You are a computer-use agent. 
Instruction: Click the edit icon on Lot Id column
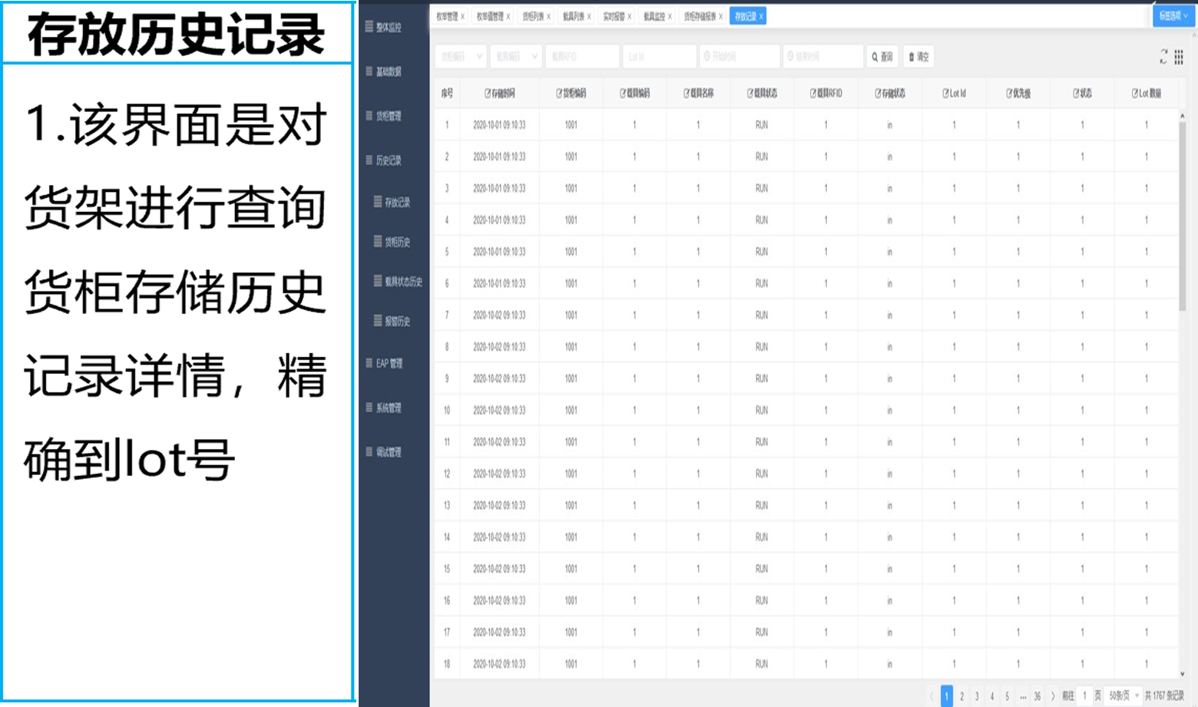point(945,94)
